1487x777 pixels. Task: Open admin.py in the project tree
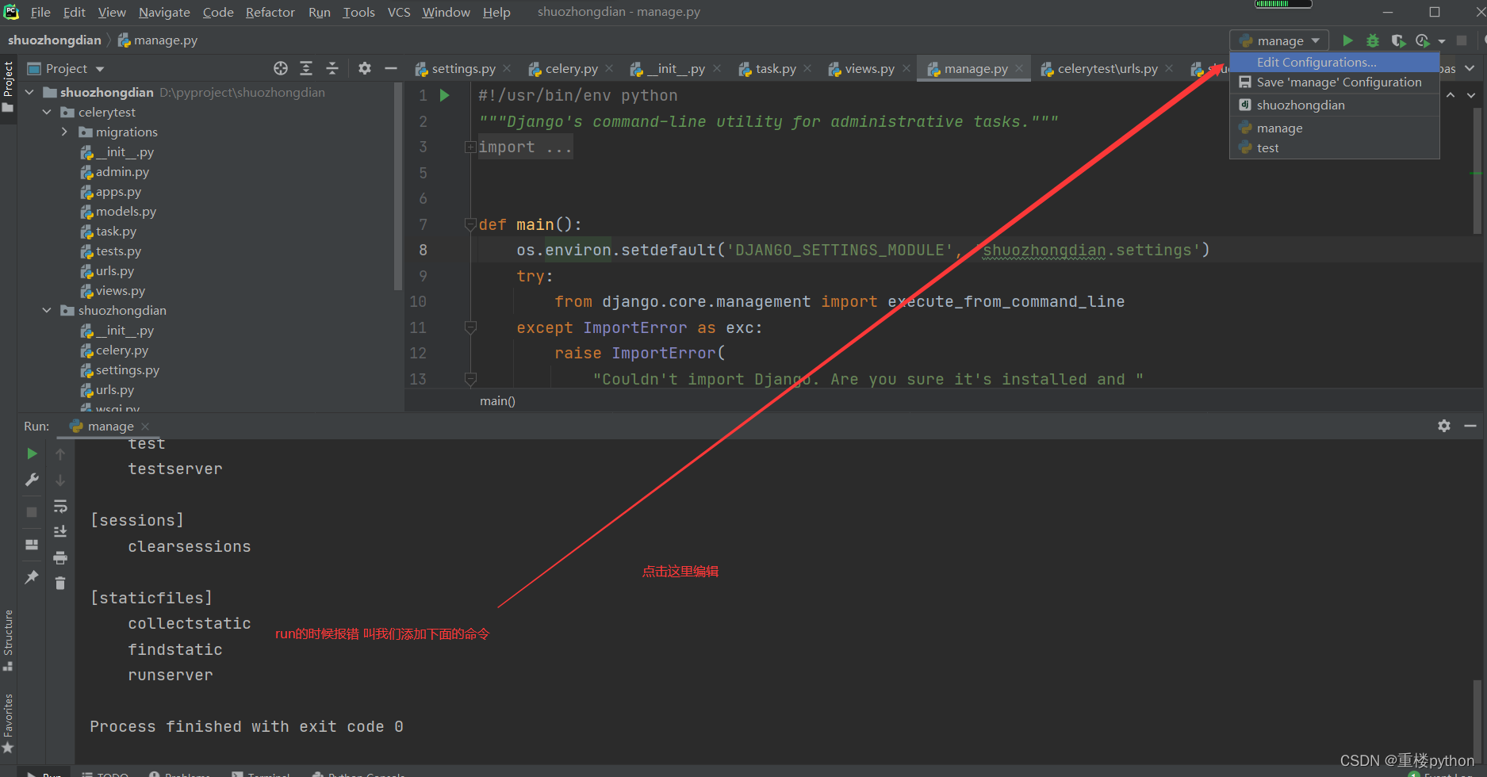click(x=114, y=172)
